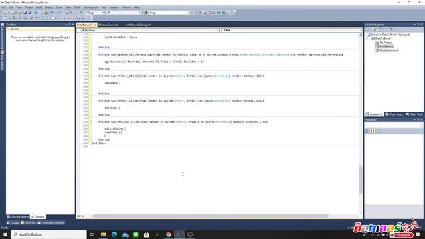This screenshot has height=239, width=425.
Task: Click the notification center icon in system tray
Action: tap(418, 234)
